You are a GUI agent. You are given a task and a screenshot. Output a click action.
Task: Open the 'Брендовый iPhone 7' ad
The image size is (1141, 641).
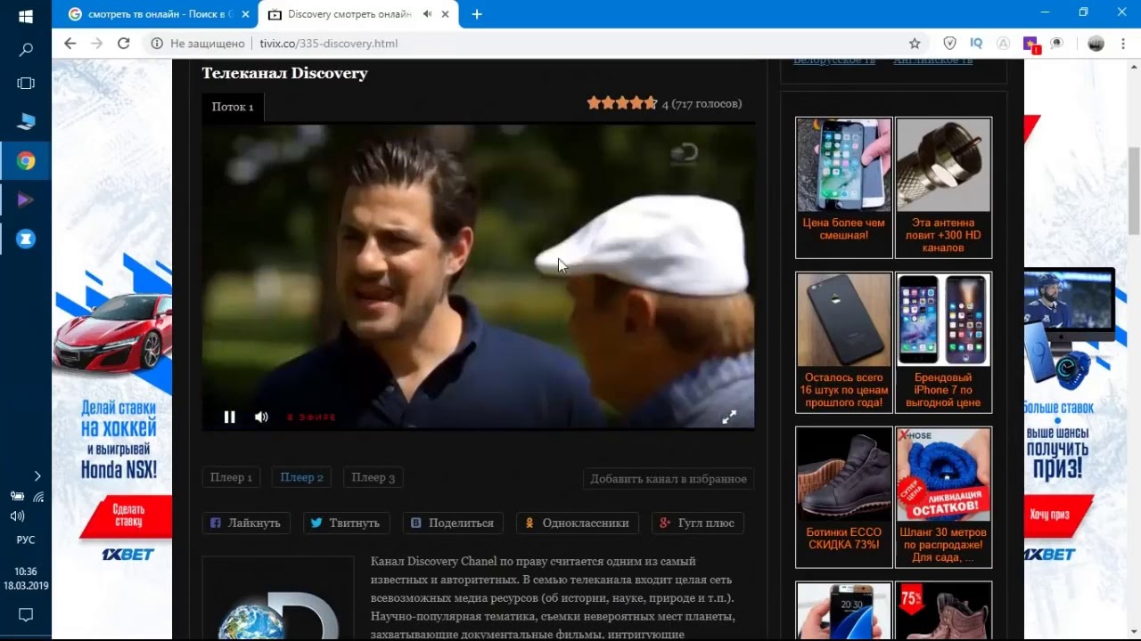[943, 343]
